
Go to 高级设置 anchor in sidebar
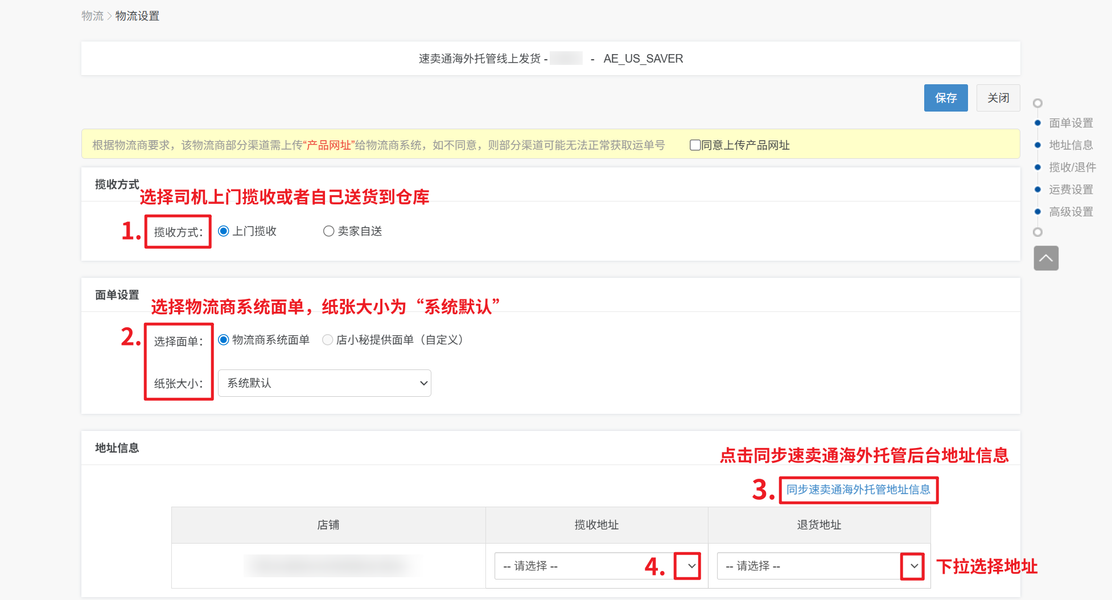click(x=1070, y=212)
